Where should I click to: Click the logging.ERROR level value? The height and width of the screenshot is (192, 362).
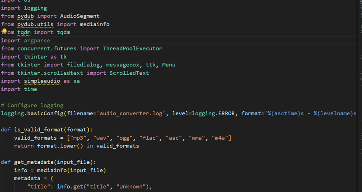tap(213, 113)
